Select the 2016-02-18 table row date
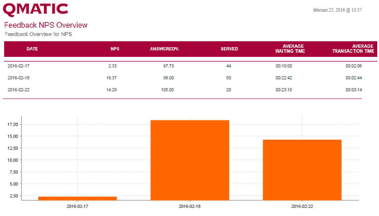This screenshot has width=379, height=216. 19,78
